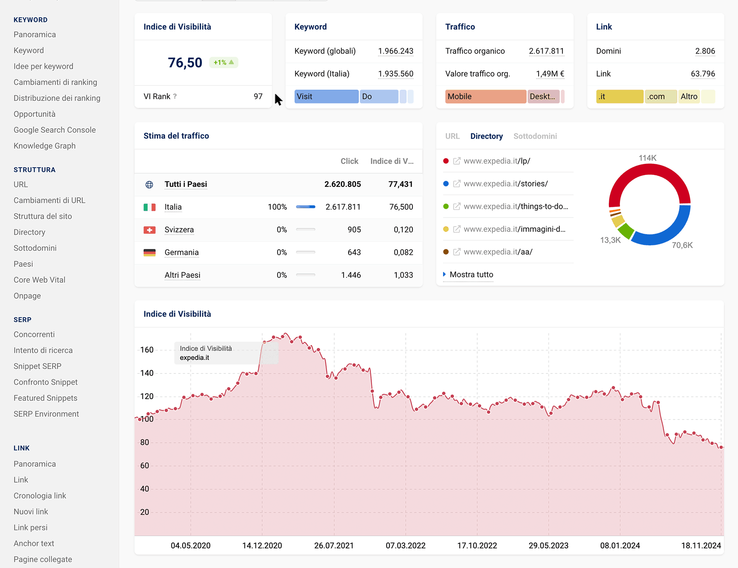Click the Do intent bar segment

[379, 97]
